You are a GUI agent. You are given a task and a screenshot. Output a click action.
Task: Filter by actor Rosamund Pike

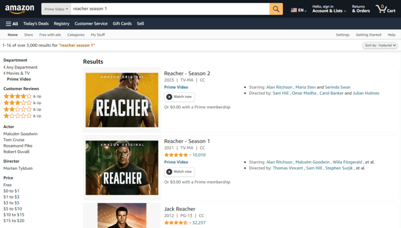pos(18,146)
